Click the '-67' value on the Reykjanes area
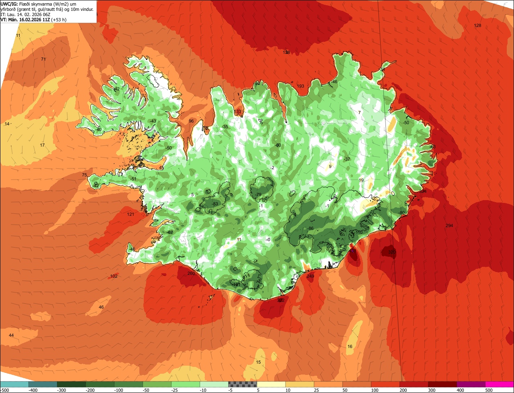514x393 pixels. click(x=170, y=233)
